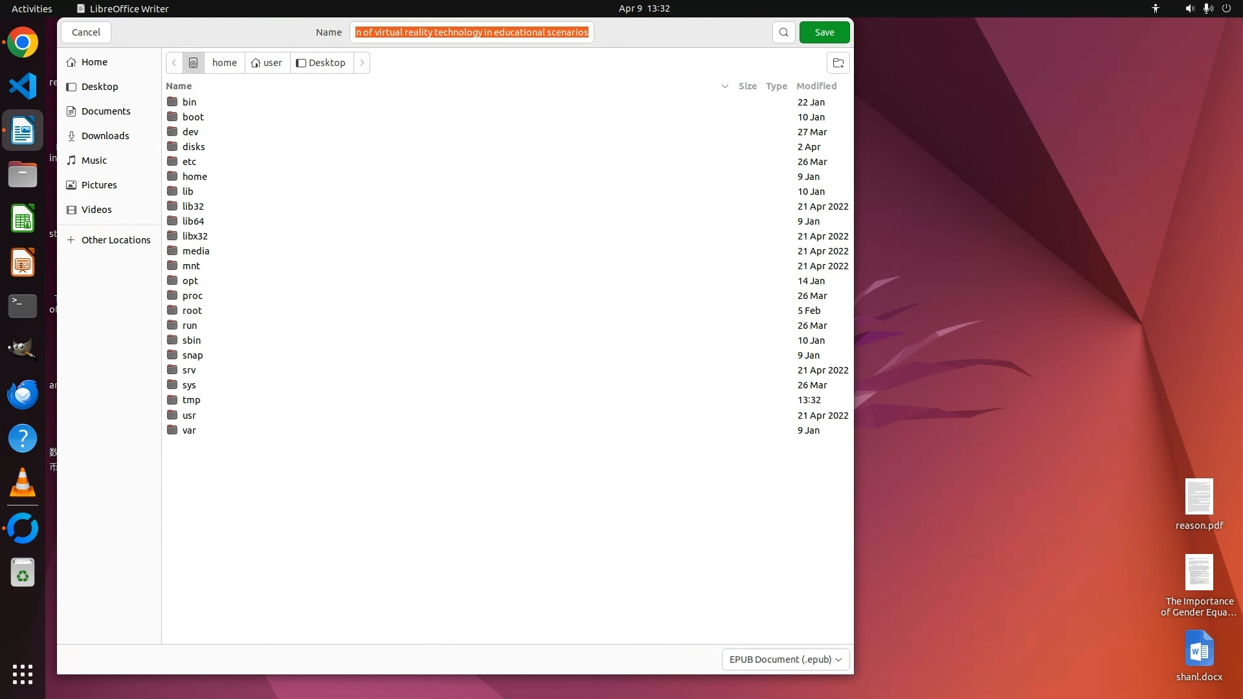
Task: Cancel the save dialog
Action: (x=86, y=32)
